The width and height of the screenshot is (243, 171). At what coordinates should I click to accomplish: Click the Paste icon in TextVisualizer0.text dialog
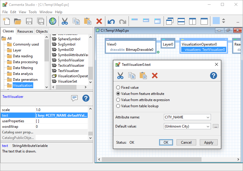click(x=143, y=76)
